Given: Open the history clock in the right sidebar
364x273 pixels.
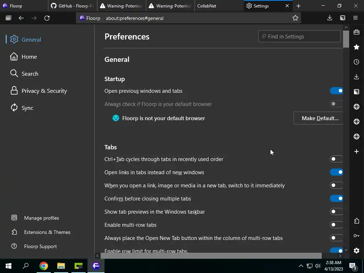Looking at the screenshot, I should click(357, 62).
